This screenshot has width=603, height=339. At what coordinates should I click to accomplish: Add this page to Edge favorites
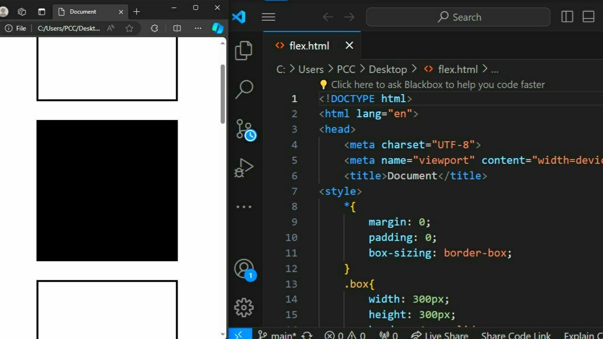click(129, 28)
